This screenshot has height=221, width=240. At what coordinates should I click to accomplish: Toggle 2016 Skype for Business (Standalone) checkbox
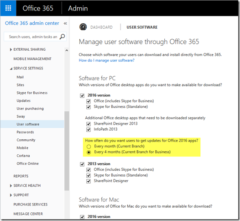pyautogui.click(x=89, y=107)
